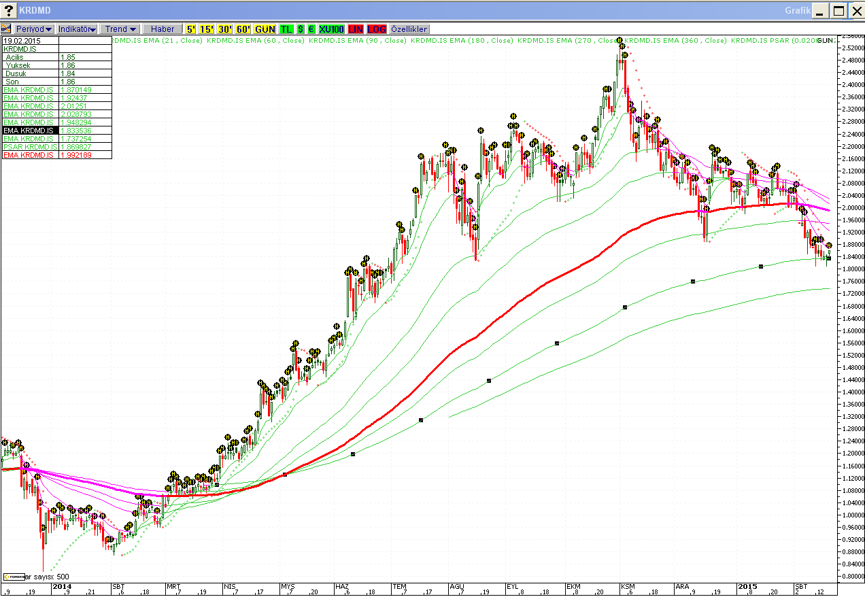Open the Periyod dropdown
Screen dimensions: 865x597
(x=35, y=29)
